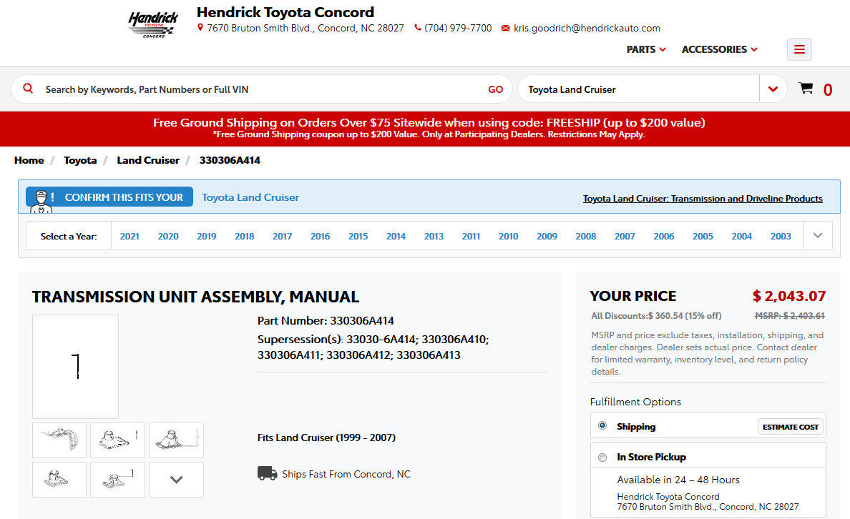Image resolution: width=850 pixels, height=519 pixels.
Task: Select model year 2018
Action: pos(245,236)
